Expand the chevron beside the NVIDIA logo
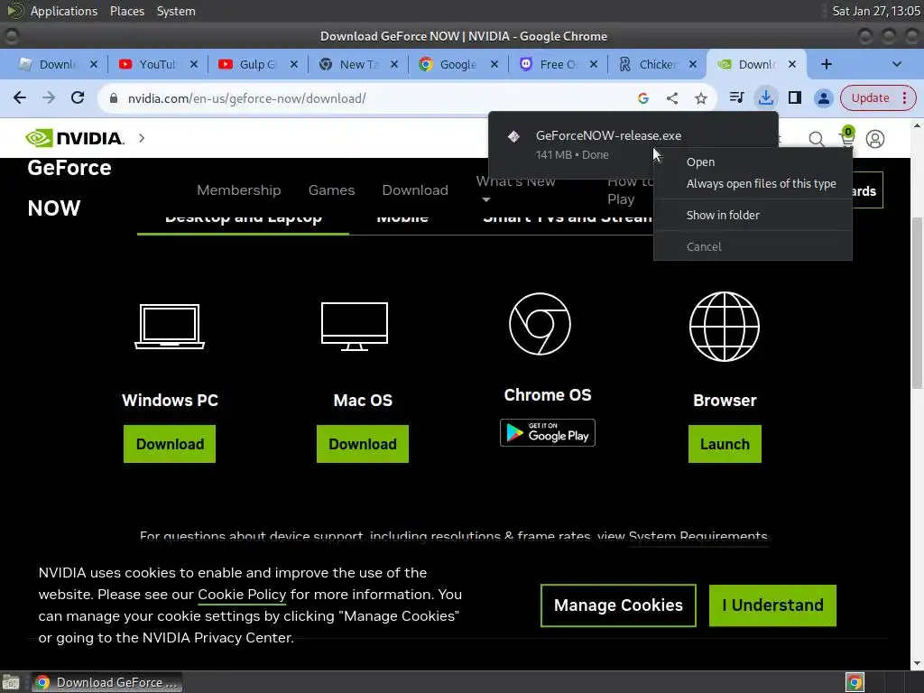This screenshot has width=924, height=693. click(142, 138)
